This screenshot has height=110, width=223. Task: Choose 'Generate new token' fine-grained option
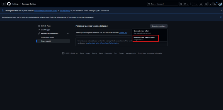149,32
